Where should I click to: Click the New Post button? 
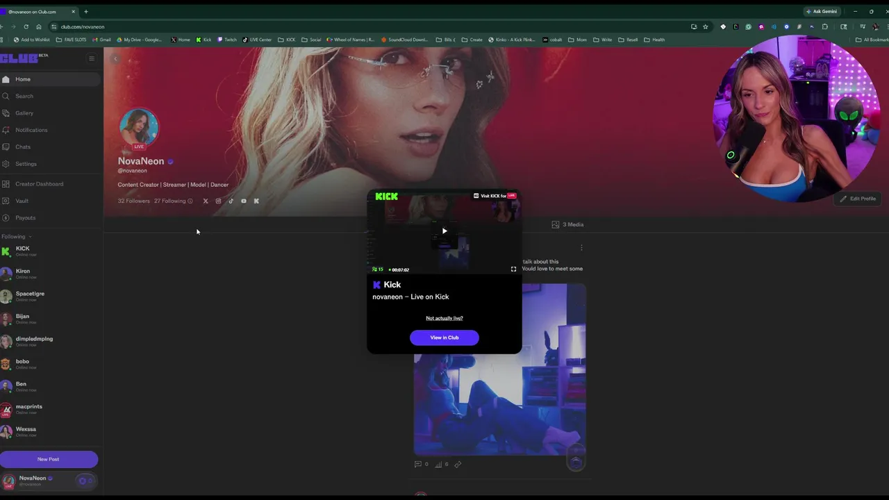49,459
